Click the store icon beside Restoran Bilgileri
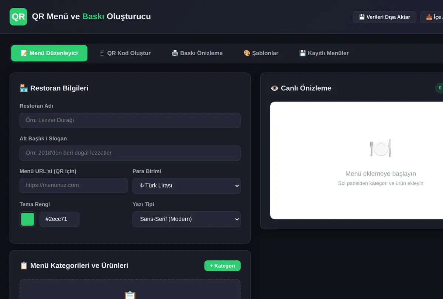Viewport: 443px width, 299px height. click(x=24, y=88)
